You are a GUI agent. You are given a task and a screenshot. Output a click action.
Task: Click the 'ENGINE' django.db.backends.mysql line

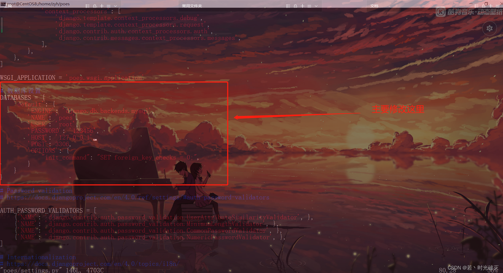(91, 111)
